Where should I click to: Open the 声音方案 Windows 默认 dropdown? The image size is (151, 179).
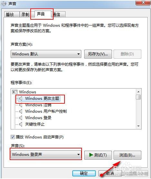click(46, 54)
